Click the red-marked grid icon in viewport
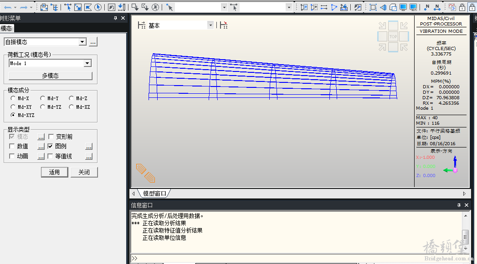Screen dimensions: 477x264 coord(224,25)
